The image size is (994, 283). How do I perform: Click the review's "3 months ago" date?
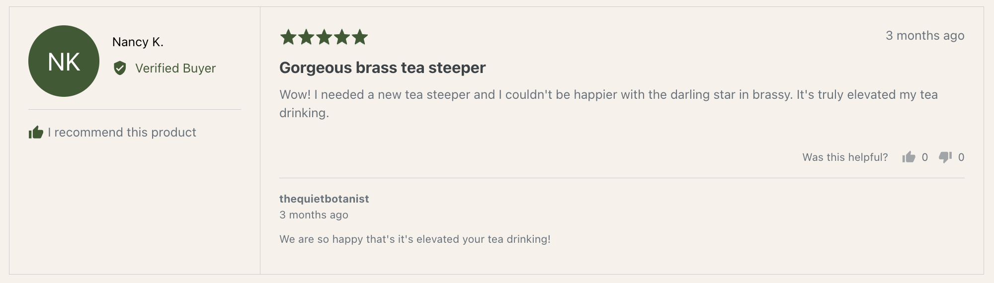(x=924, y=36)
